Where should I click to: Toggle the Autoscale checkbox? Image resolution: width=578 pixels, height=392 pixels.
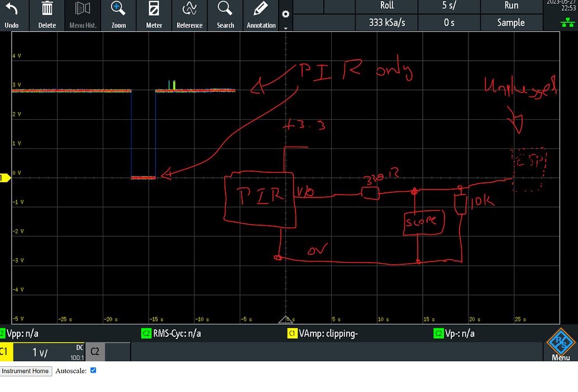[x=93, y=370]
